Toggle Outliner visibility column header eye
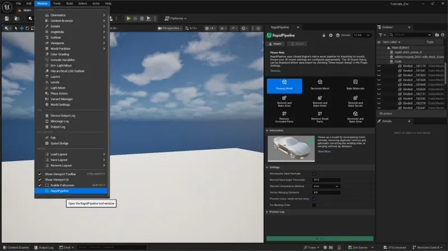The height and width of the screenshot is (251, 448). point(379,42)
